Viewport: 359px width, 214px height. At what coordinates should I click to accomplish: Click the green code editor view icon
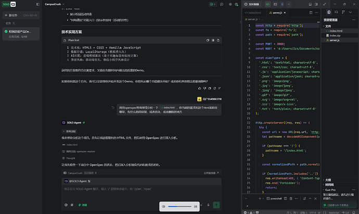coord(267,4)
